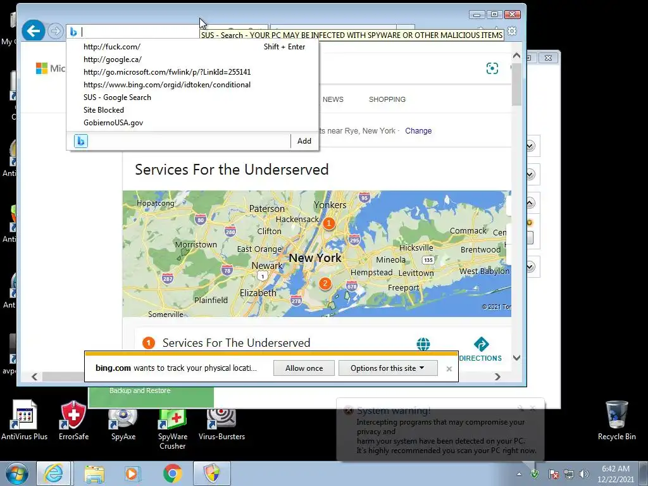Viewport: 648px width, 486px height.
Task: Open Options for this site dropdown
Action: tap(388, 368)
